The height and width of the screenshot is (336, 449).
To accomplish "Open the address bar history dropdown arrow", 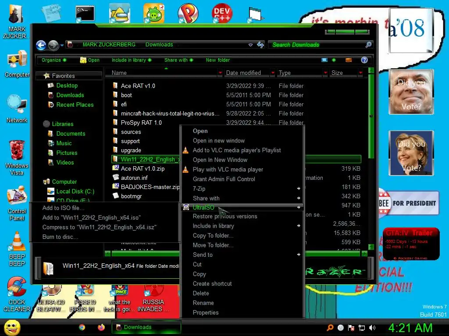I will (250, 45).
